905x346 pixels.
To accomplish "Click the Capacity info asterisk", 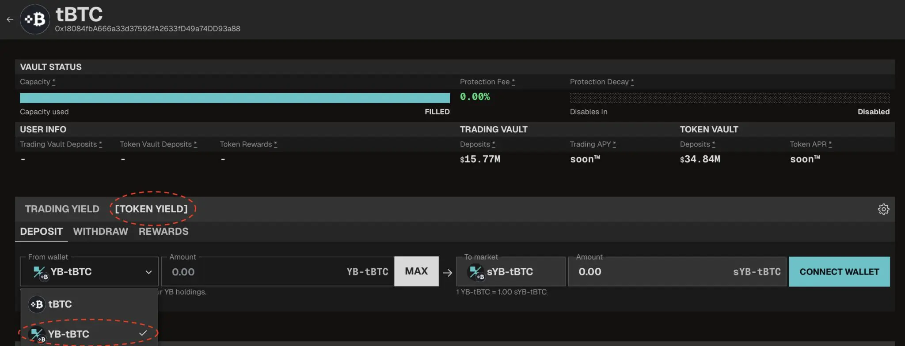I will [x=53, y=82].
